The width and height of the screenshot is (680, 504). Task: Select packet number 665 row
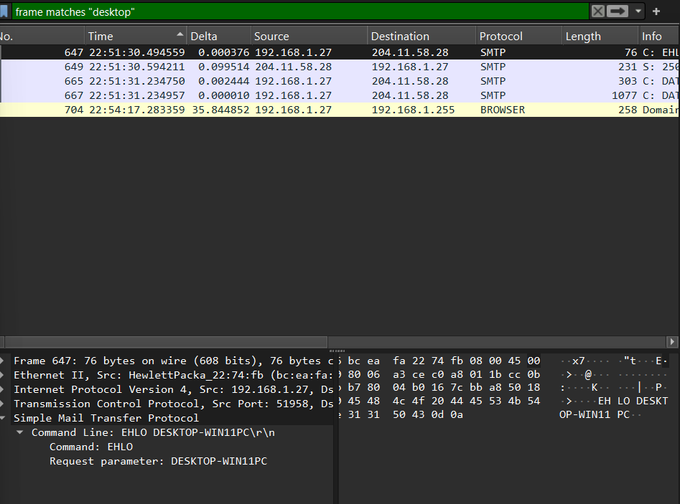(x=340, y=81)
